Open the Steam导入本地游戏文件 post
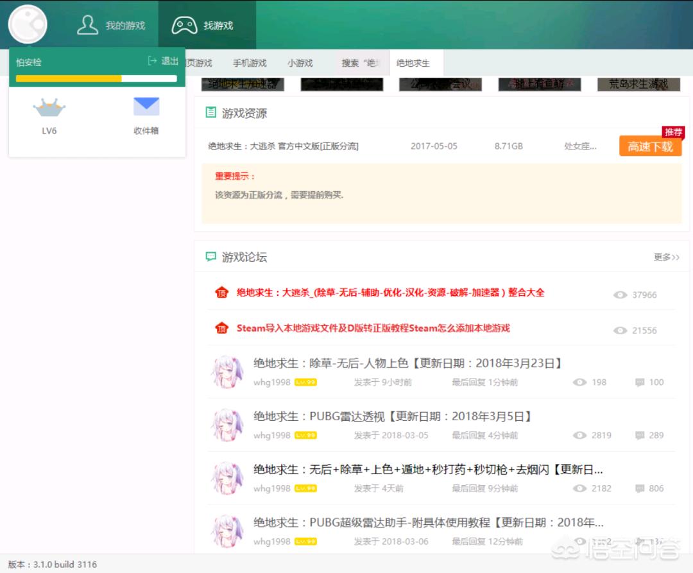 [373, 329]
